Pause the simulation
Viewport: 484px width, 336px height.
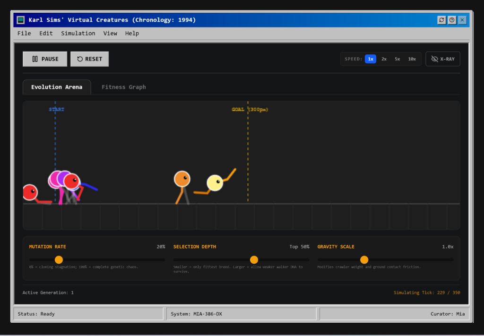click(45, 59)
